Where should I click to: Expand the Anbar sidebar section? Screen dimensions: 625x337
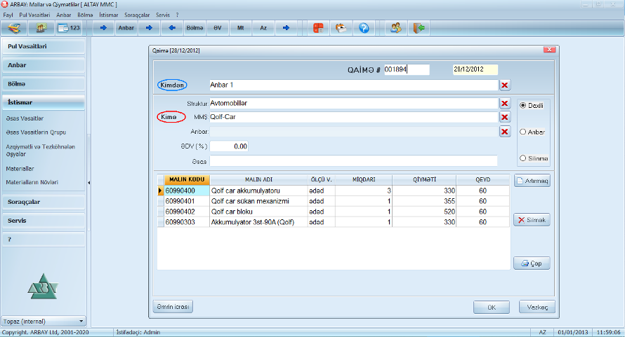pos(44,65)
